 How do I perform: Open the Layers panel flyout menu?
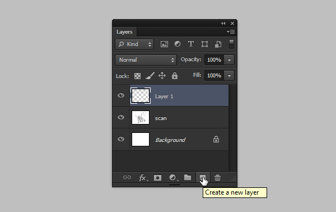click(231, 32)
